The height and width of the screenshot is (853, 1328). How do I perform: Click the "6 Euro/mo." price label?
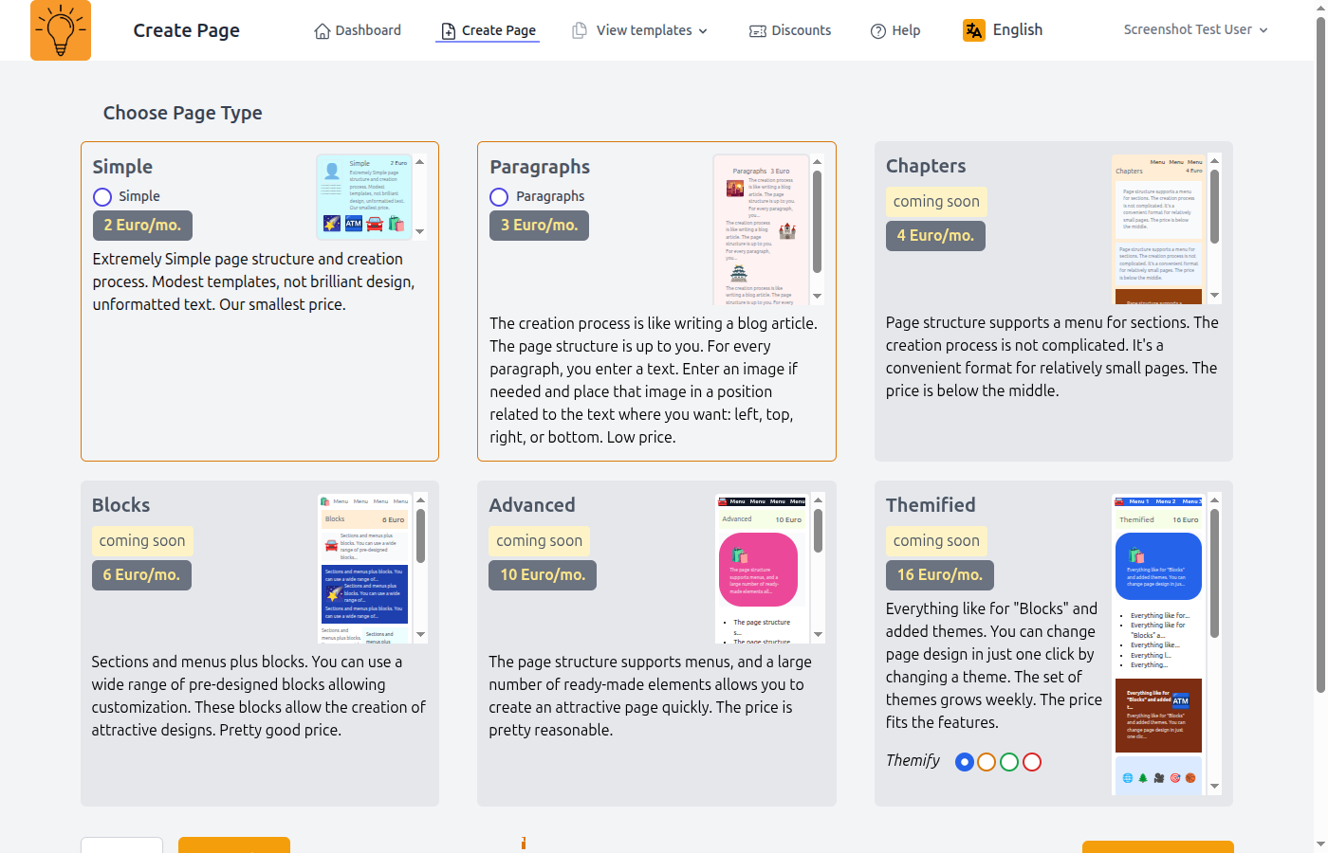141,575
